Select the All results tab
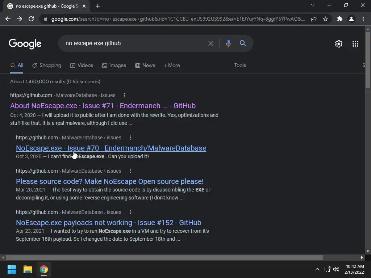This screenshot has height=278, width=371. click(17, 66)
